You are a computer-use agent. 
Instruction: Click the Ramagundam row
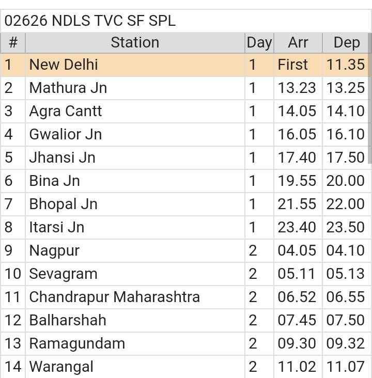(x=77, y=343)
